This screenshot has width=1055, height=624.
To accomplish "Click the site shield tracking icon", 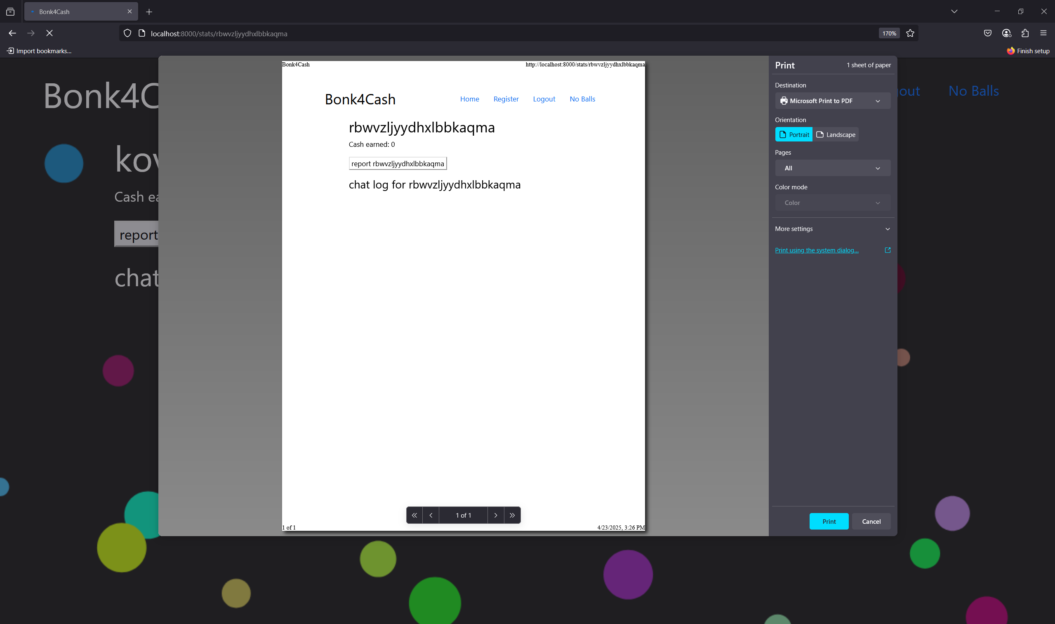I will 127,33.
